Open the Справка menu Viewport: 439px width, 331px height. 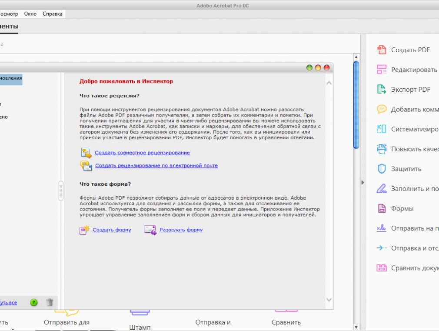(x=52, y=14)
